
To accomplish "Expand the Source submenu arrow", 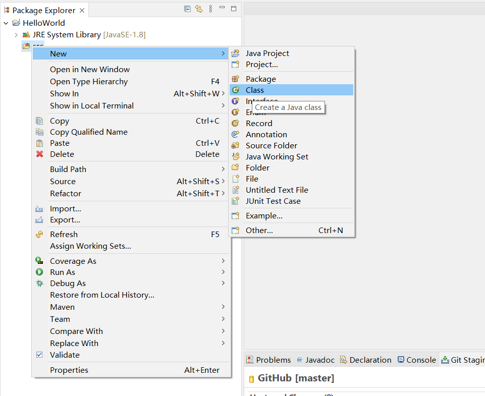I will (223, 181).
